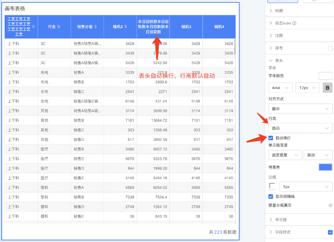Image resolution: width=334 pixels, height=242 pixels.
Task: Click the border style icon under 边框
Action: 272,187
